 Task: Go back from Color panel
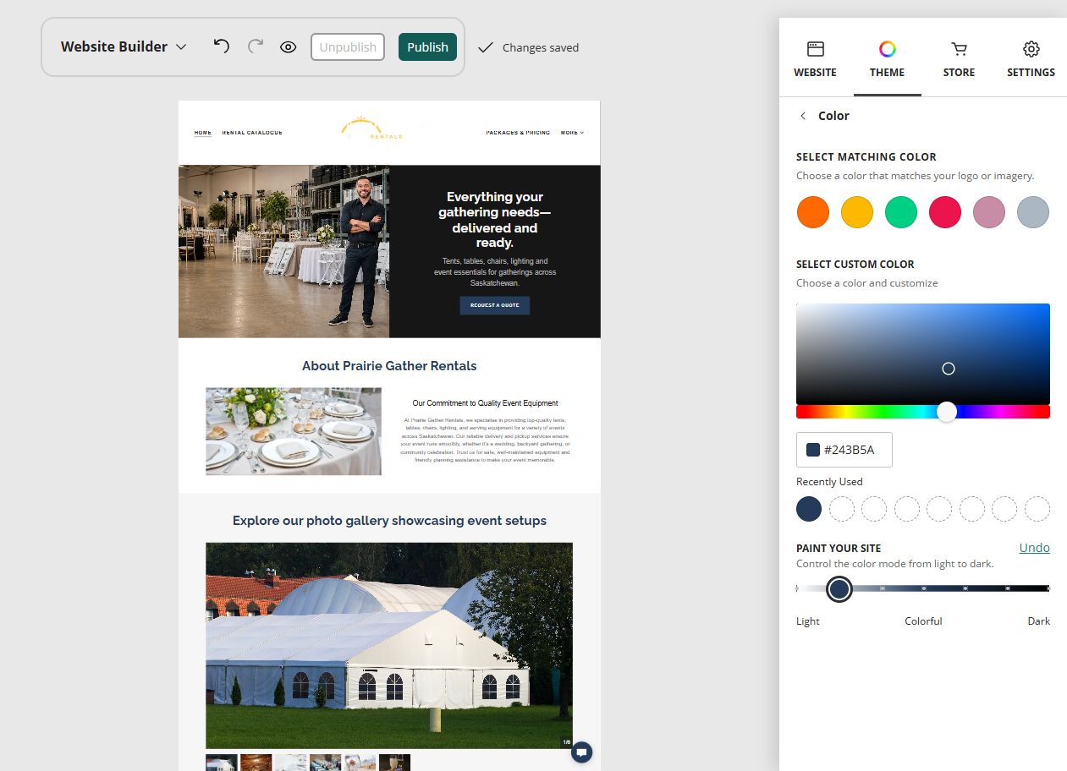(803, 116)
